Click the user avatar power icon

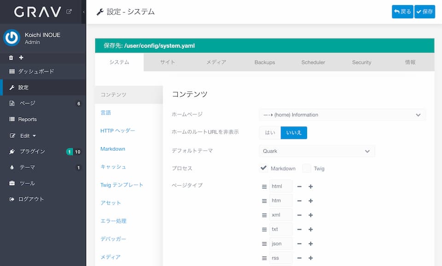click(x=12, y=38)
